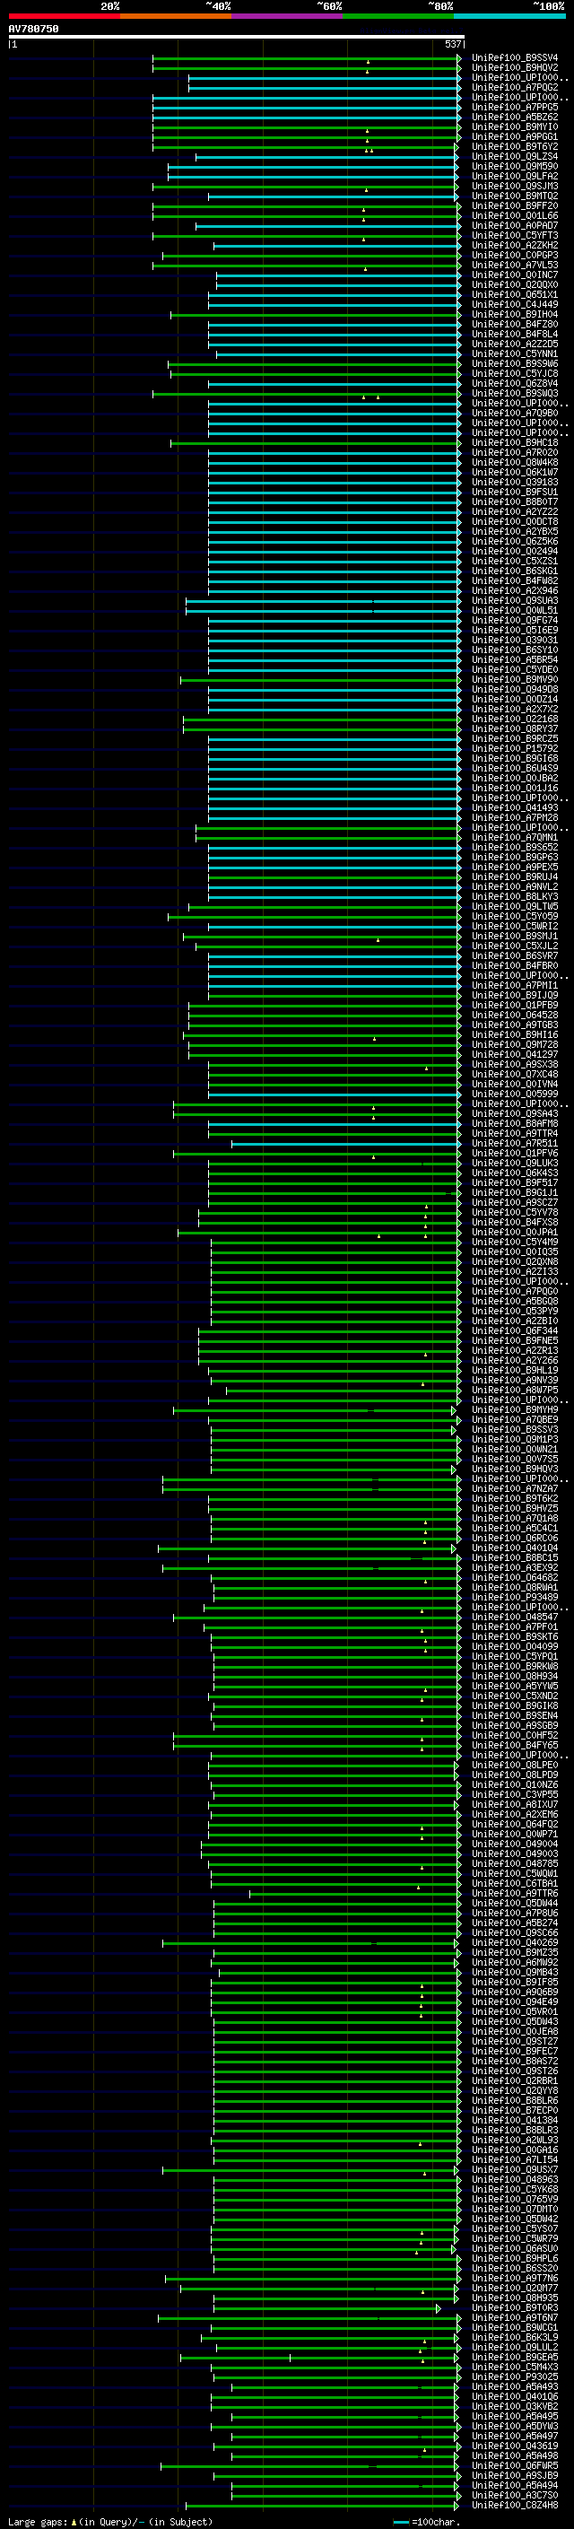This screenshot has width=574, height=2529.
Task: Select hit label UniRef100_A9TTR4
Action: coord(515,1133)
